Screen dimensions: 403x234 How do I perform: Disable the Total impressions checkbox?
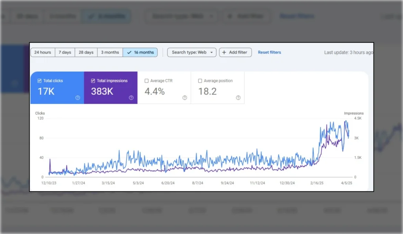click(93, 81)
